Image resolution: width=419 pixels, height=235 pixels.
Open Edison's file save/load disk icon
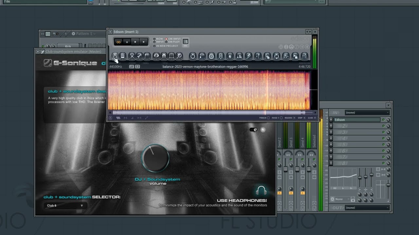tap(115, 56)
